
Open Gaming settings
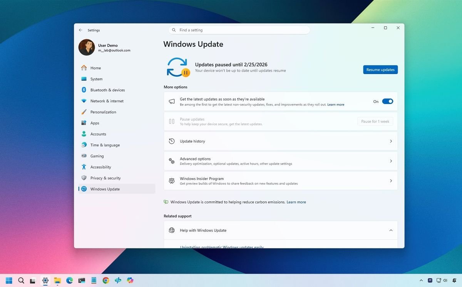tap(96, 156)
